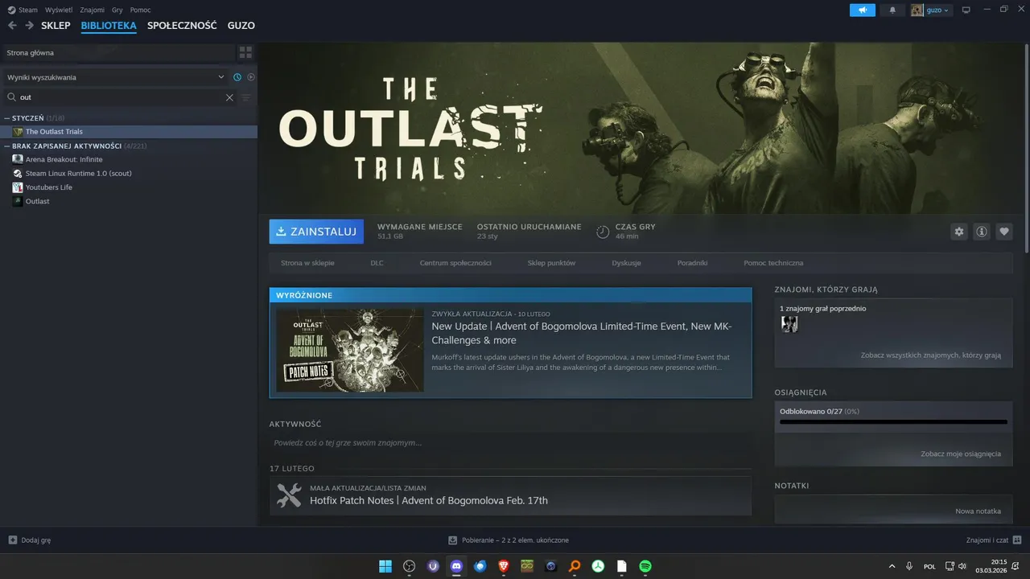Open game settings gear icon
The image size is (1030, 579).
pos(958,232)
